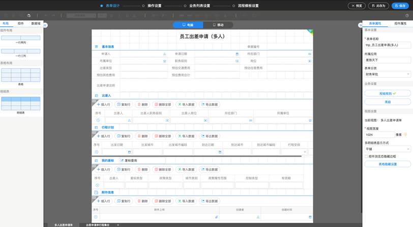Image resolution: width=413 pixels, height=227 pixels.
Task: Select the 表格 table layout component
Action: pyautogui.click(x=21, y=74)
